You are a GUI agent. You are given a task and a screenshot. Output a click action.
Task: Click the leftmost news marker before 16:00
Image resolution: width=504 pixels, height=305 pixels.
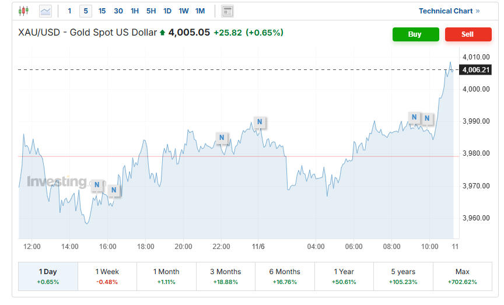[97, 185]
